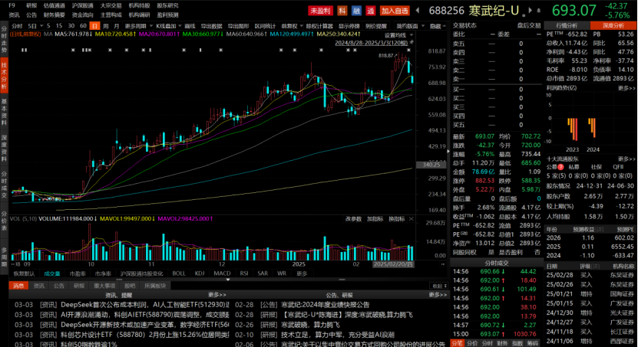Screen dimensions: 638x347
Task: Click the 融 margin trading badge
Action: click(356, 11)
